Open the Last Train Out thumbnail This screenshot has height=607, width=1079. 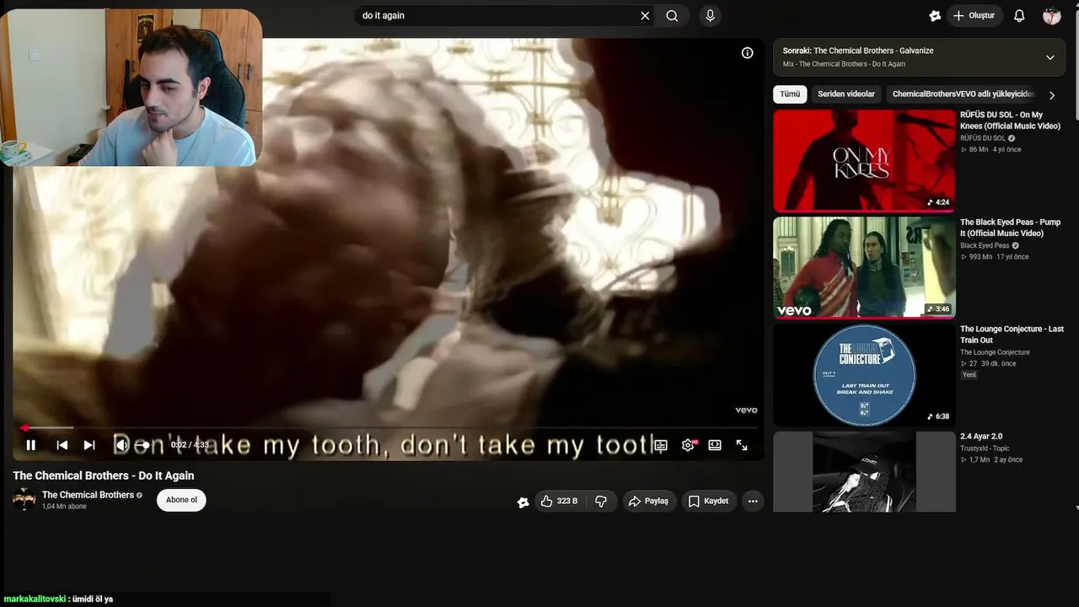pos(864,375)
